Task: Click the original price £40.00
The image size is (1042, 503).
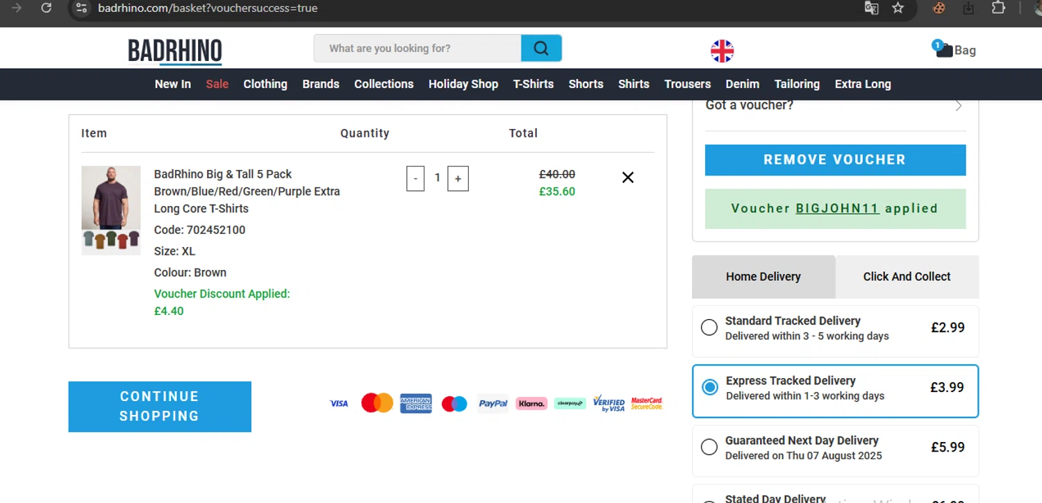Action: point(557,174)
